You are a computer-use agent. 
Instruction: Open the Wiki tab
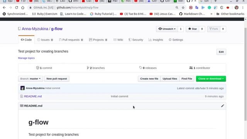coord(118,40)
